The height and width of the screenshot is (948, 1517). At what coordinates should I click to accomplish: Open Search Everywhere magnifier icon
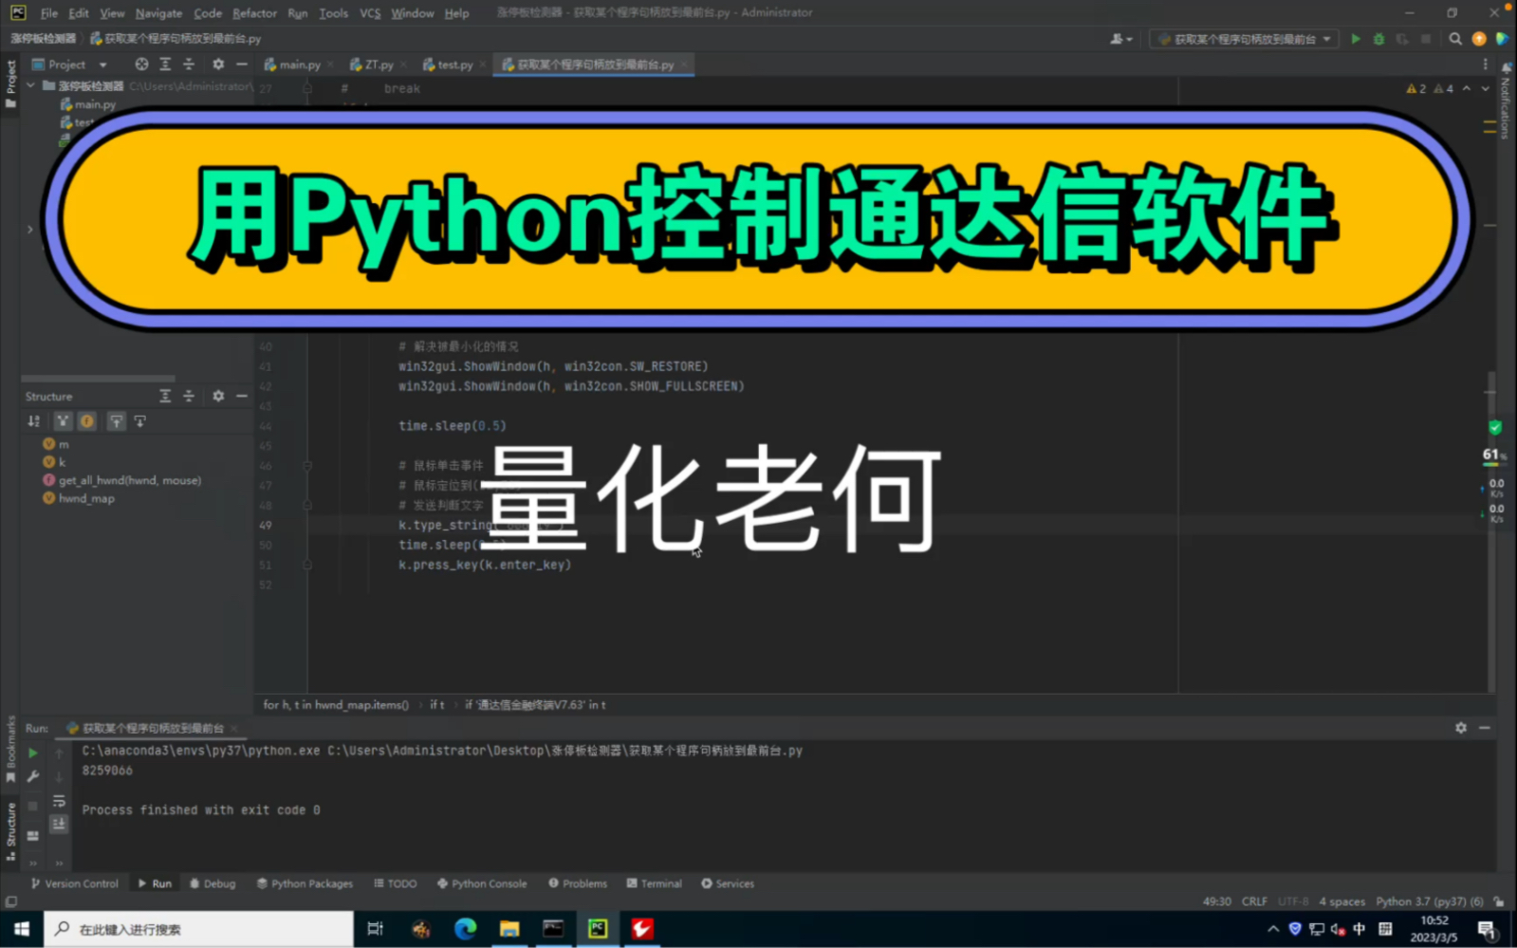pos(1455,39)
